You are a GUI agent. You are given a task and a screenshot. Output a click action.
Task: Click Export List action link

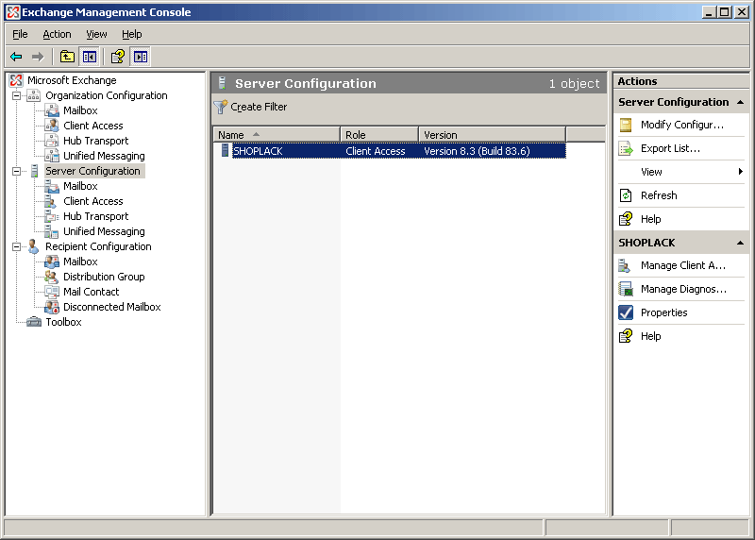(x=670, y=148)
